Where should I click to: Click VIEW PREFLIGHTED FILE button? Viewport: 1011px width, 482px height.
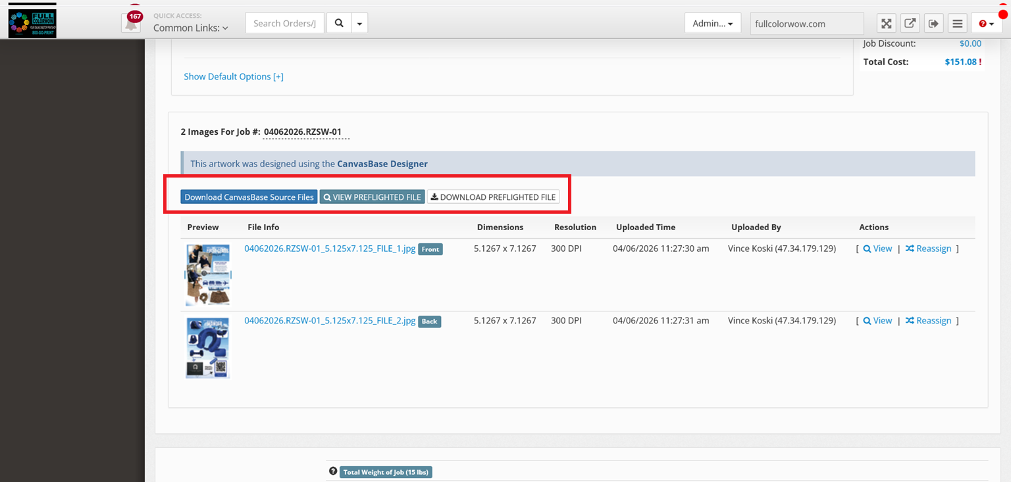tap(373, 197)
